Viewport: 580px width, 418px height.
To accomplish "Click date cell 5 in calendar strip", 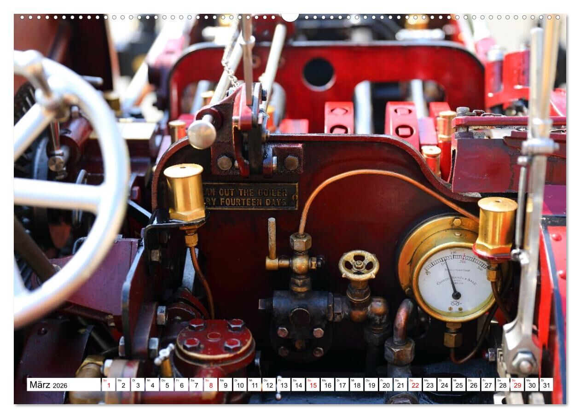I will (167, 385).
